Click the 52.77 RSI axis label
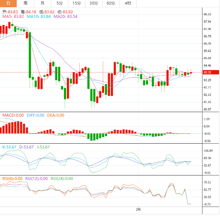 (207, 190)
